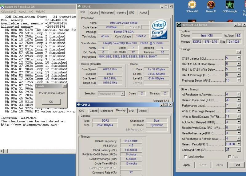Click the Super PI scrollbar left arrow
The width and height of the screenshot is (246, 176).
click(2, 151)
